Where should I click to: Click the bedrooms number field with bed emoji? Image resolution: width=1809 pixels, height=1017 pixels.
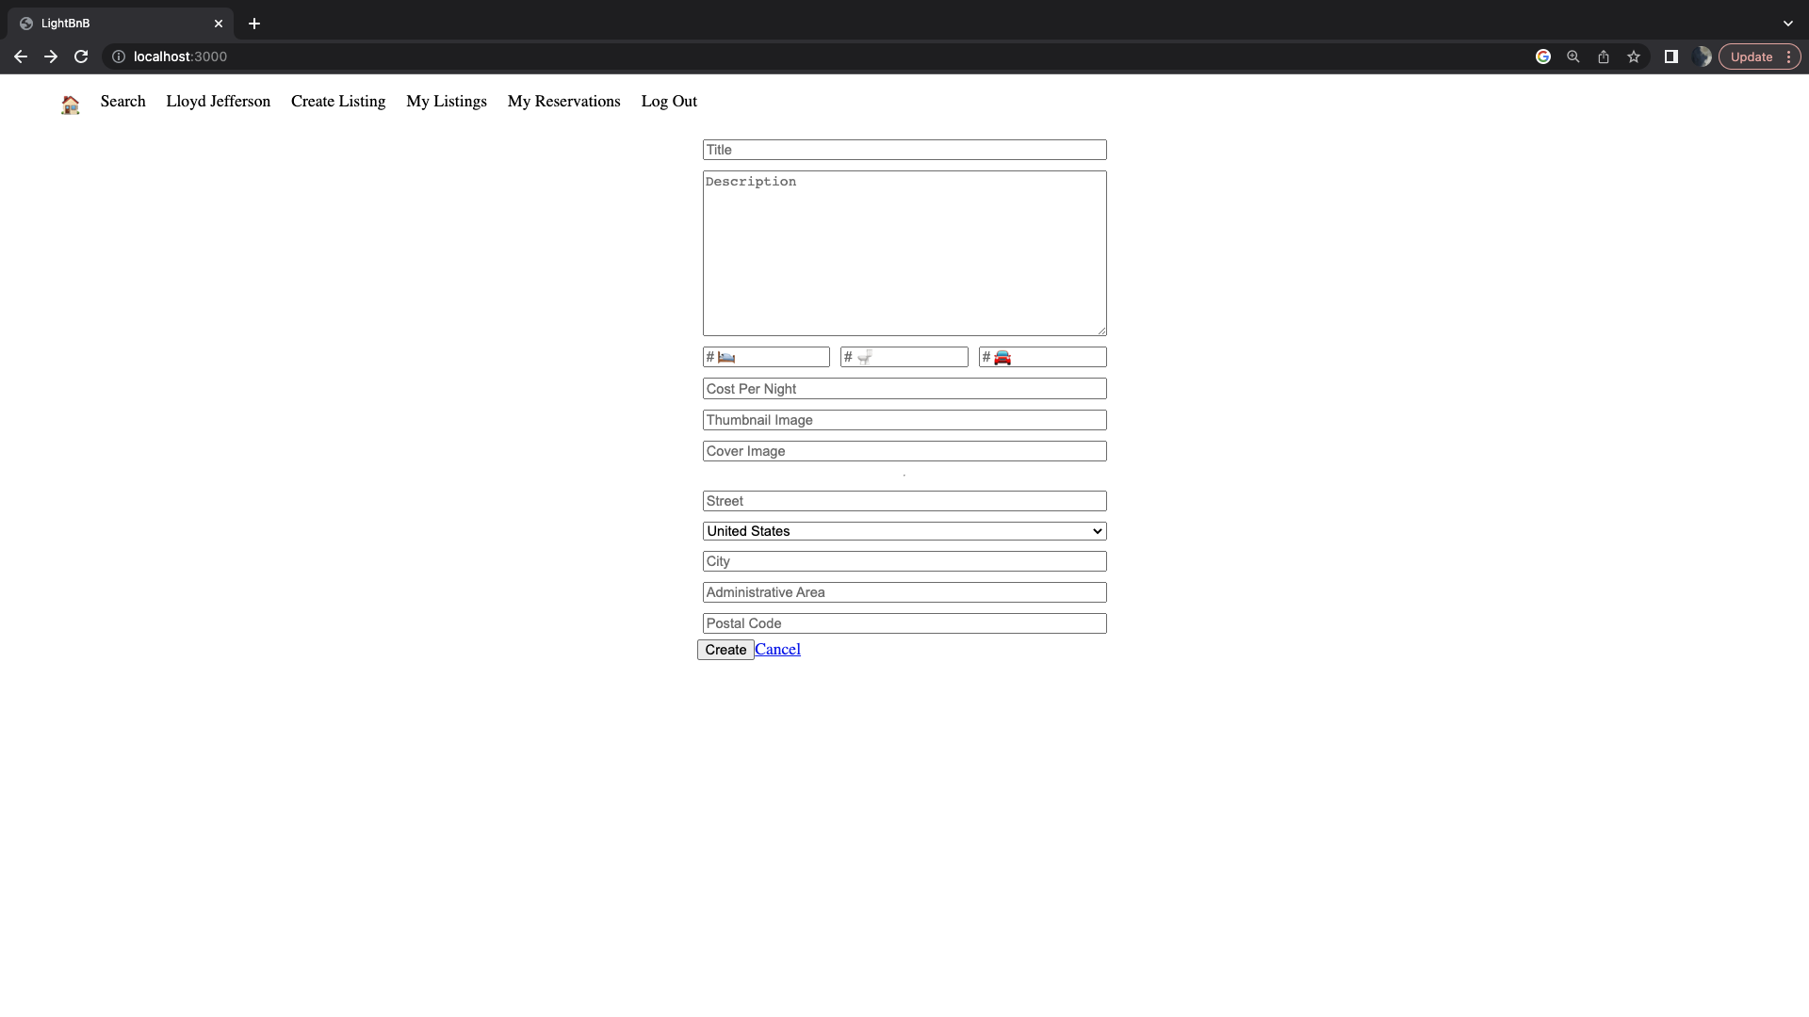click(x=765, y=357)
